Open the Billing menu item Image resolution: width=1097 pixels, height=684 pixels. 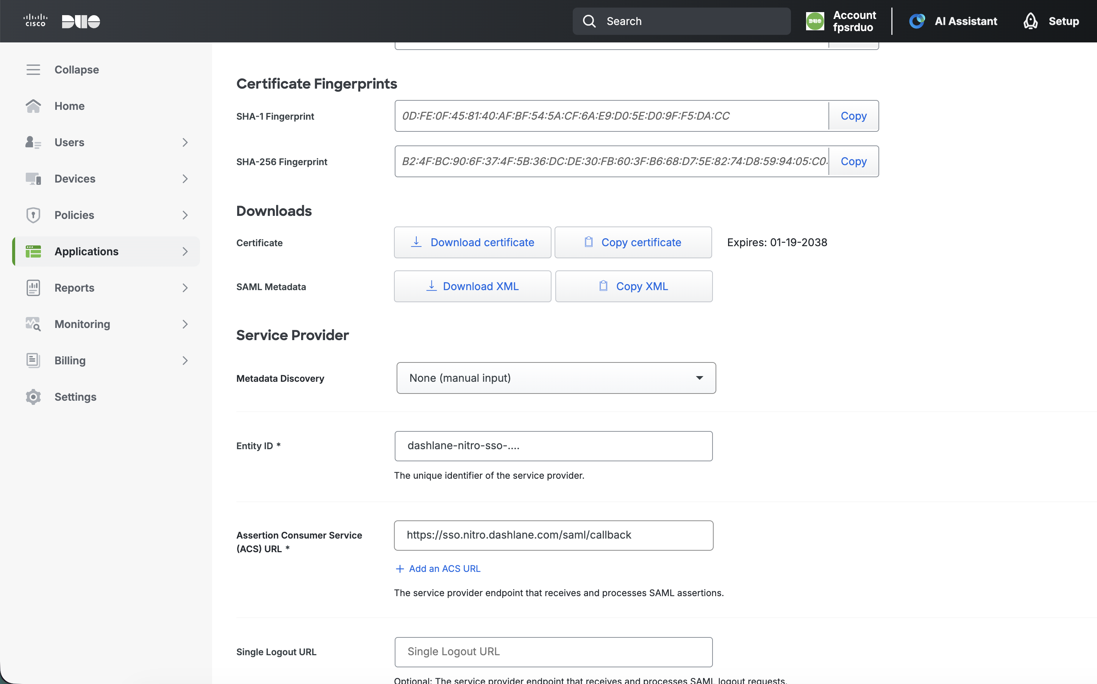[x=106, y=361]
